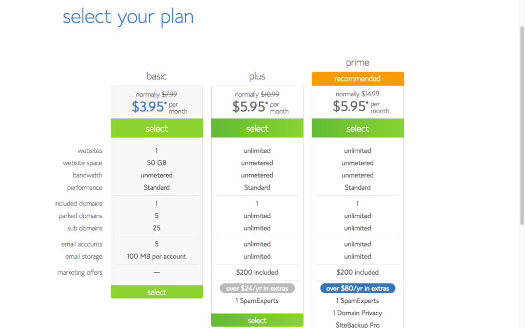Click the page vertical scrollbar
The height and width of the screenshot is (328, 525).
522,126
